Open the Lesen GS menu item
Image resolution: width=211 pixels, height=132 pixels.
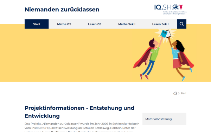pos(95,24)
